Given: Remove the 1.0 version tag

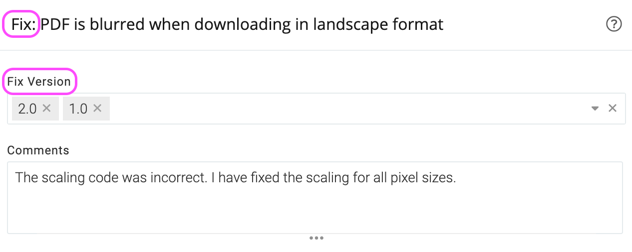Looking at the screenshot, I should click(x=97, y=108).
